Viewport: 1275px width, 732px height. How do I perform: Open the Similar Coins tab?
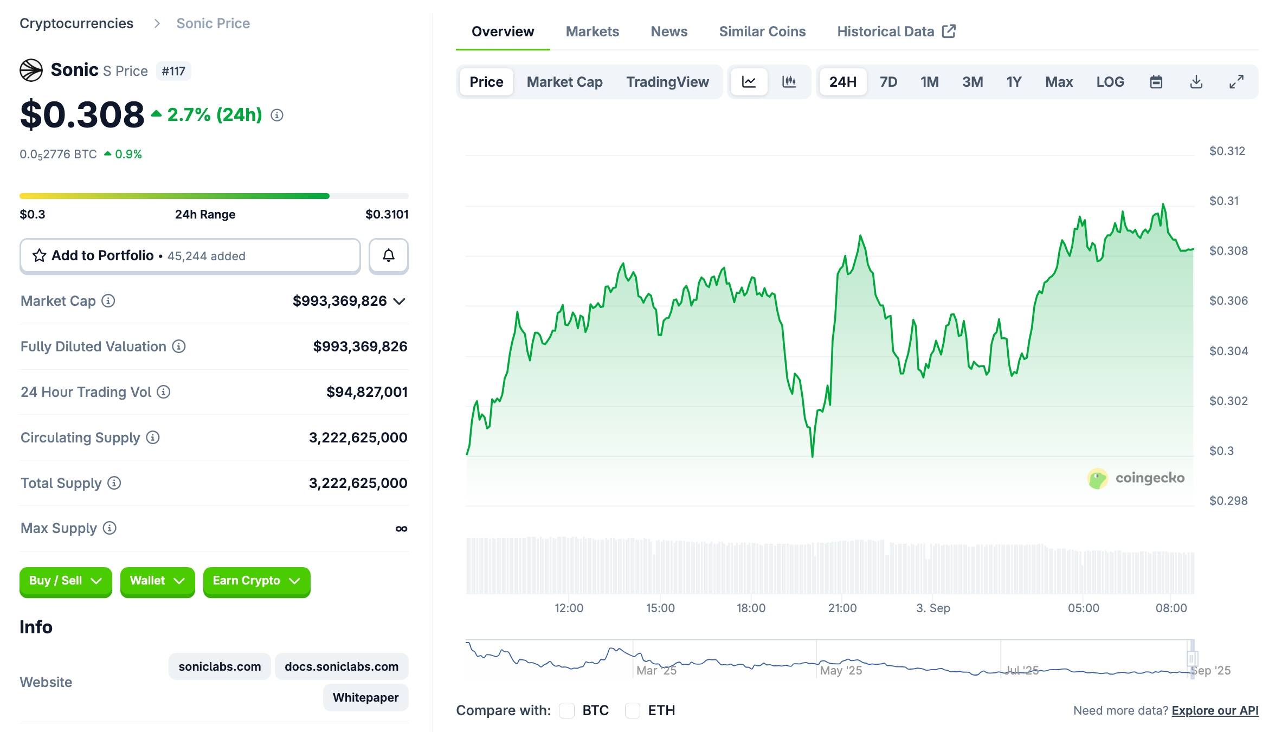click(762, 31)
